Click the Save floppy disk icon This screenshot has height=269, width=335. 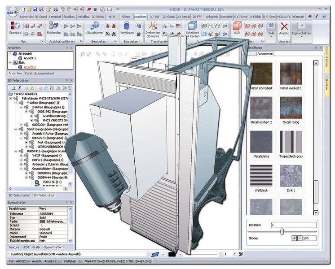pyautogui.click(x=35, y=9)
